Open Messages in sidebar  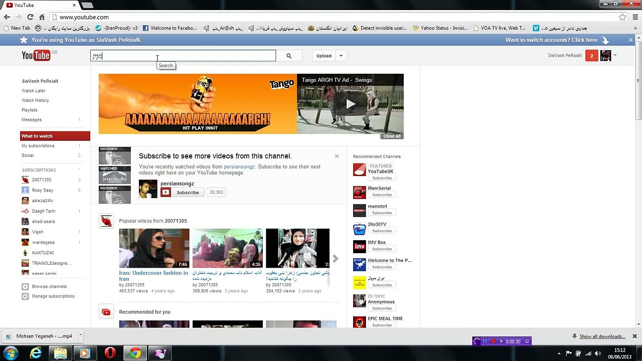point(32,119)
